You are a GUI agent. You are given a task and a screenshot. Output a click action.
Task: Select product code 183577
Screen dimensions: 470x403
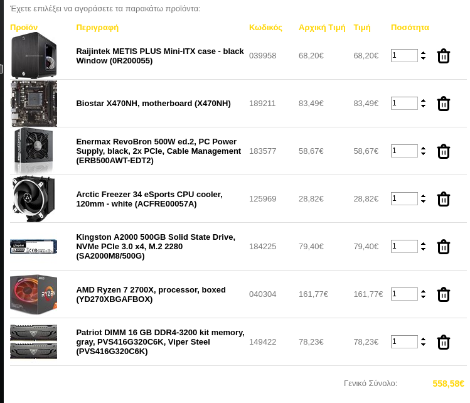[x=262, y=151]
